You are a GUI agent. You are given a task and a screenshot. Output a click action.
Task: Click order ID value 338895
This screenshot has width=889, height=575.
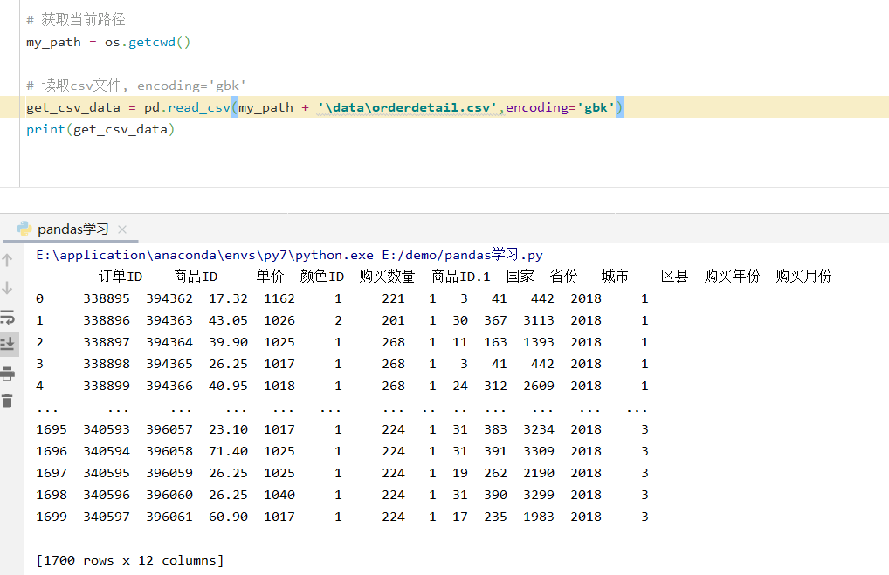107,298
